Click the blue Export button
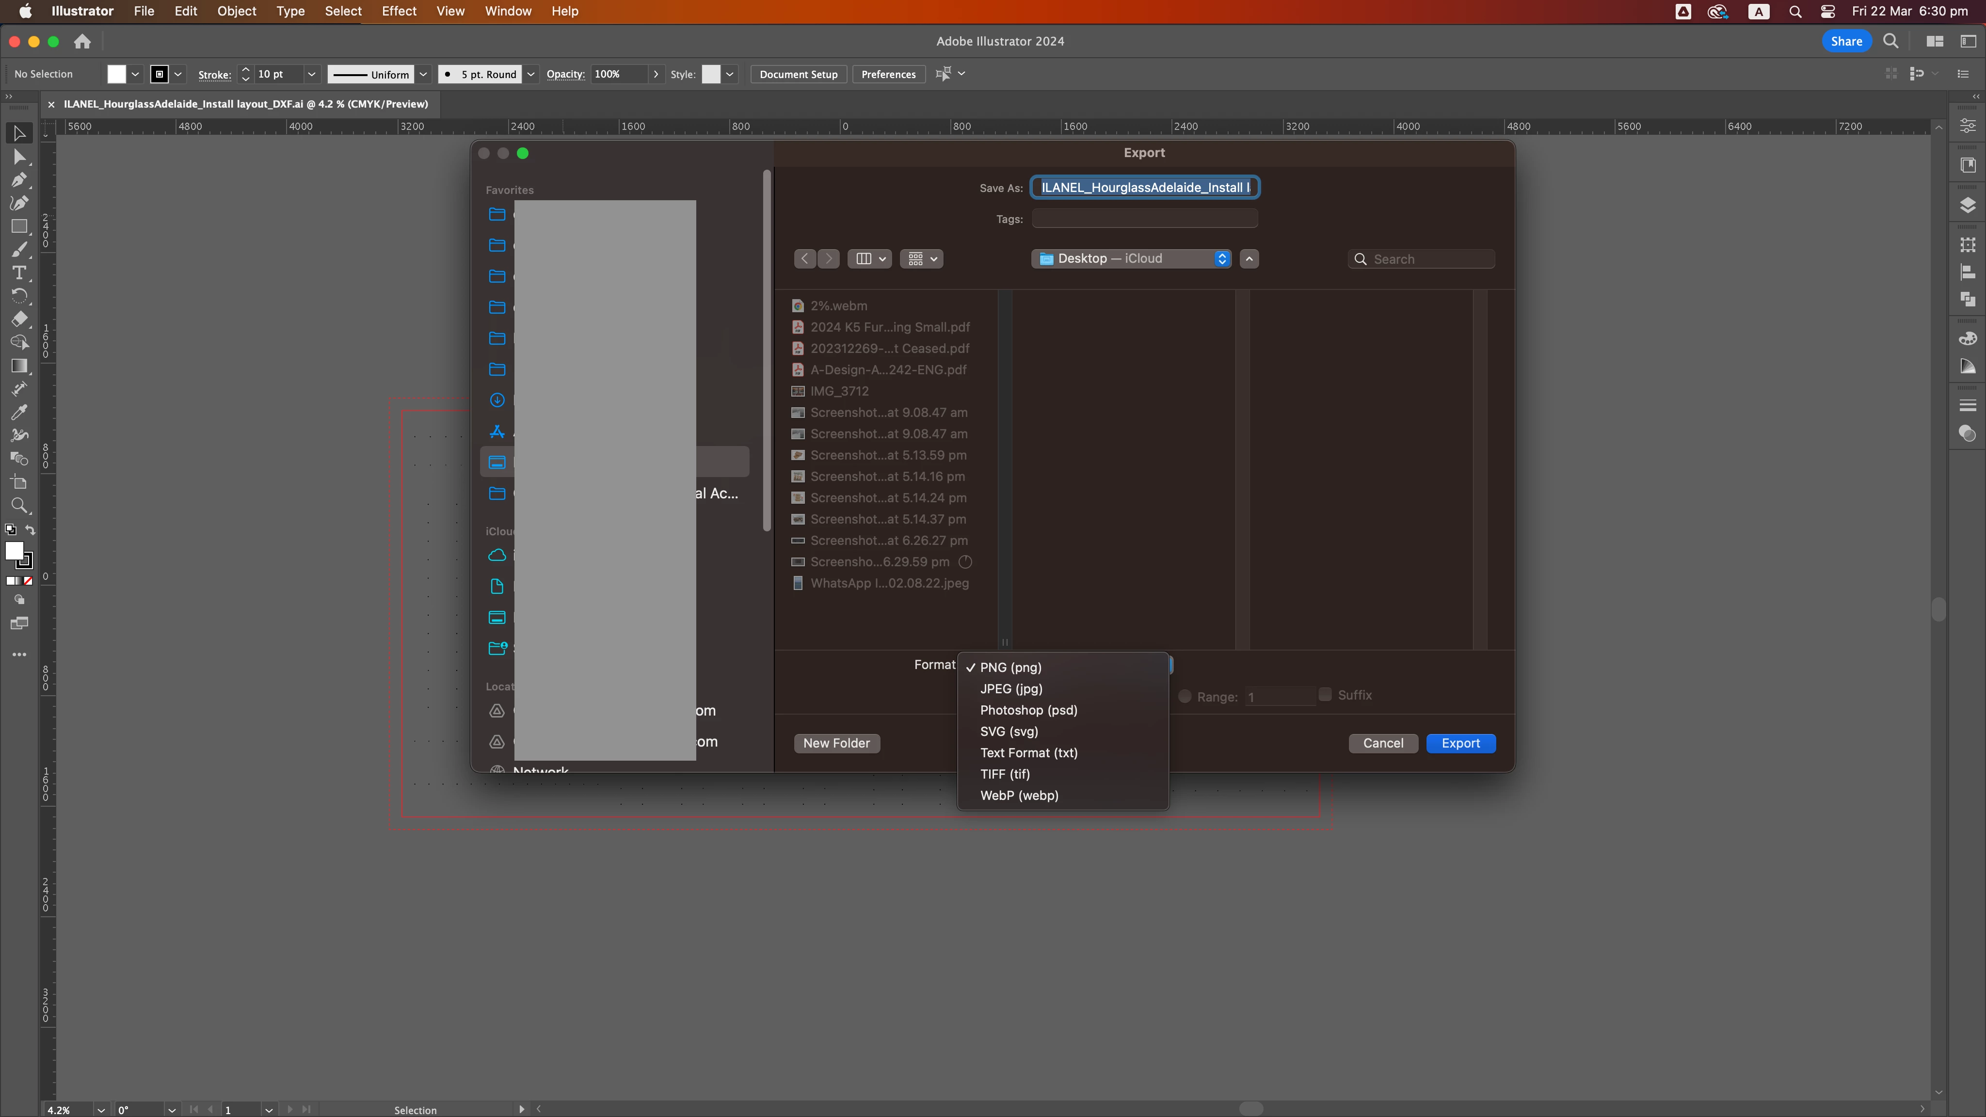1986x1117 pixels. [x=1460, y=743]
